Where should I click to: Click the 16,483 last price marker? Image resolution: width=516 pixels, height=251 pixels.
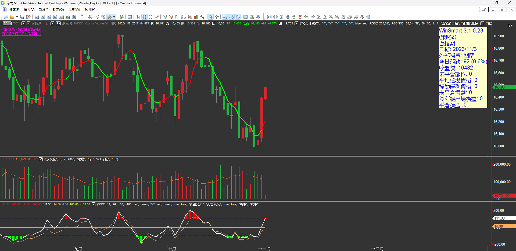point(504,87)
